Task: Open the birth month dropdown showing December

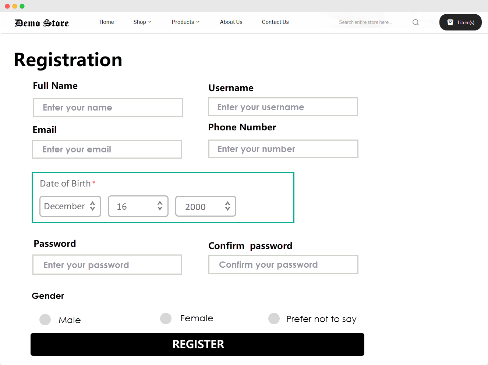Action: pos(70,206)
